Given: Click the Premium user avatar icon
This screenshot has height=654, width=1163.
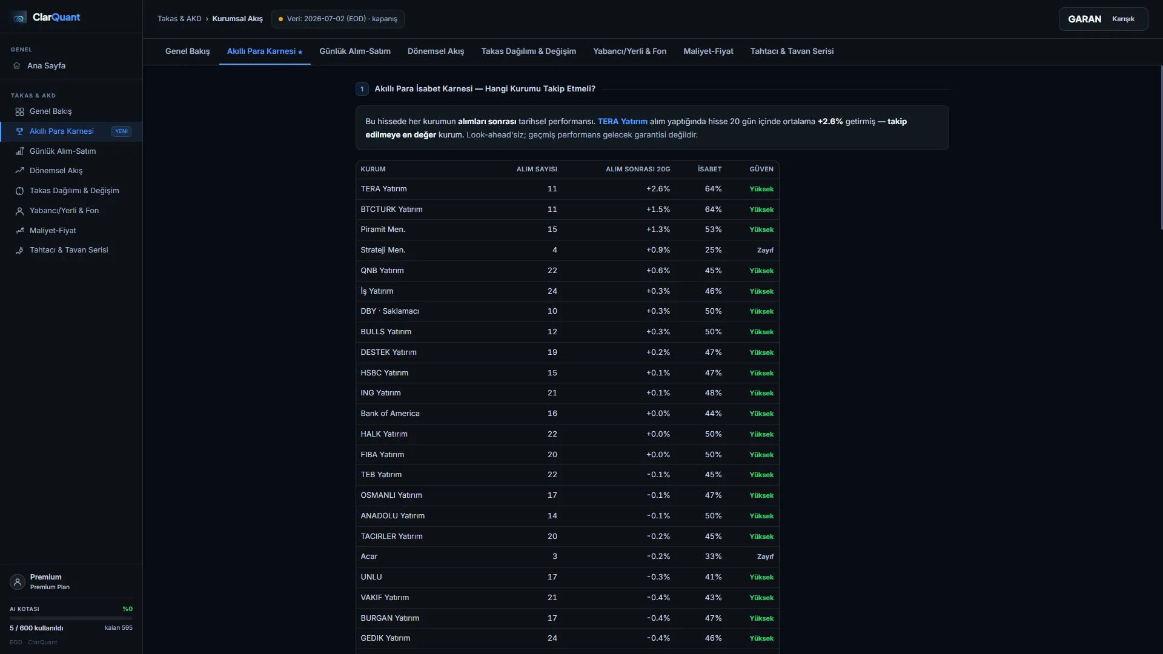Looking at the screenshot, I should tap(18, 582).
